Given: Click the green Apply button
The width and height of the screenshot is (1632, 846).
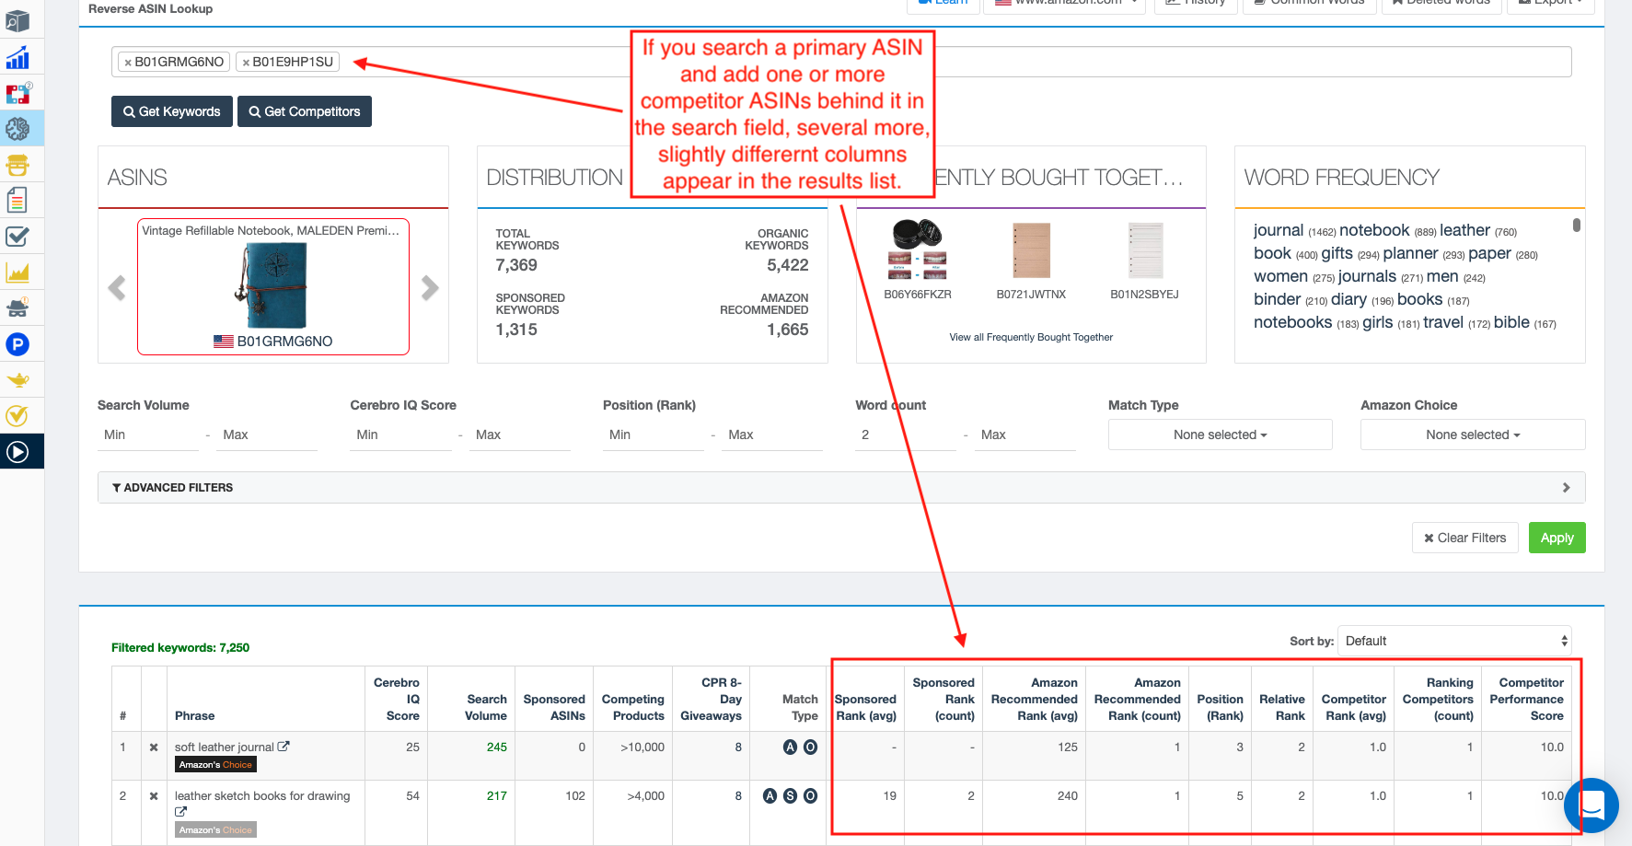Looking at the screenshot, I should click(x=1557, y=538).
